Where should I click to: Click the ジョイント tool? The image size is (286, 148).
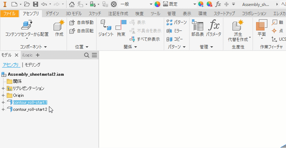point(106,28)
